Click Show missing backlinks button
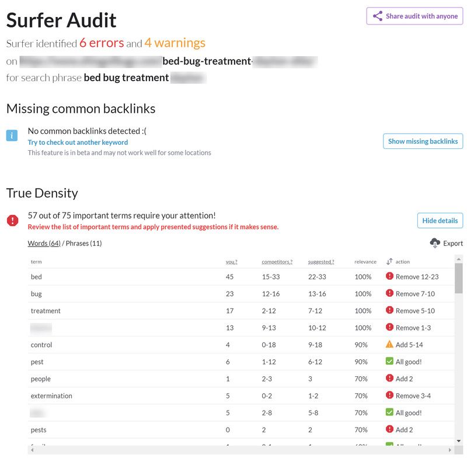467x458 pixels. pyautogui.click(x=423, y=141)
